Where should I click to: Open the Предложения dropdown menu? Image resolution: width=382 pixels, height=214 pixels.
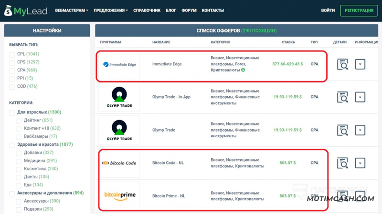point(111,10)
